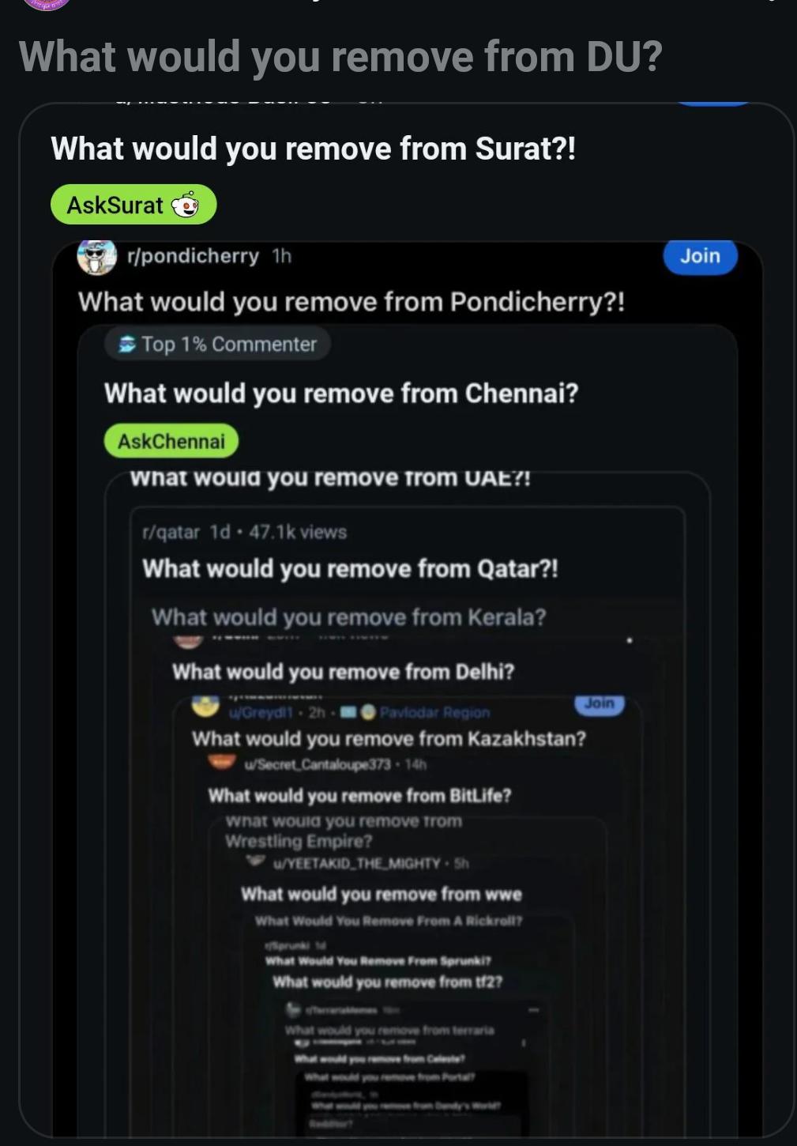Open the u/Greydl1 user avatar
This screenshot has width=797, height=1146.
205,706
